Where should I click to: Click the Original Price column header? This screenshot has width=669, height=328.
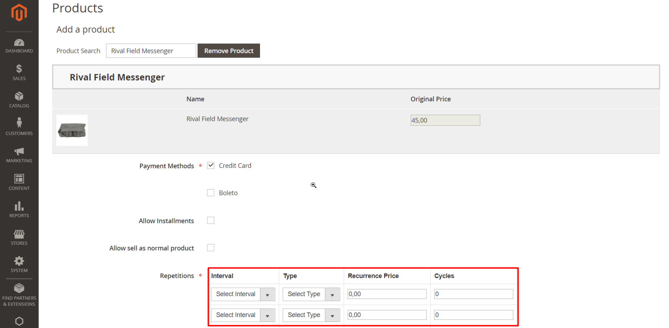pyautogui.click(x=431, y=99)
